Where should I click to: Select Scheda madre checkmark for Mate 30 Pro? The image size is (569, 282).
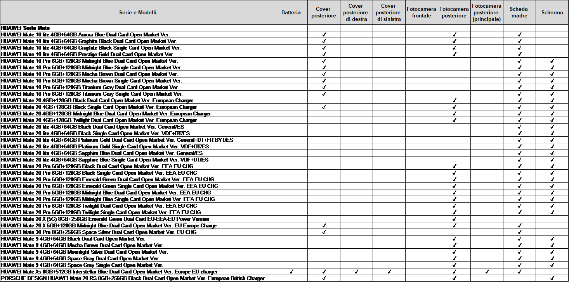tap(519, 232)
